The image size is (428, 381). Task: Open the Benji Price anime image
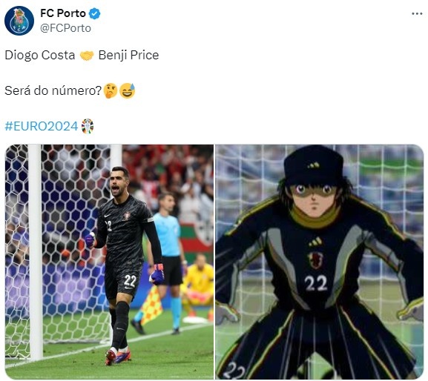coord(320,262)
